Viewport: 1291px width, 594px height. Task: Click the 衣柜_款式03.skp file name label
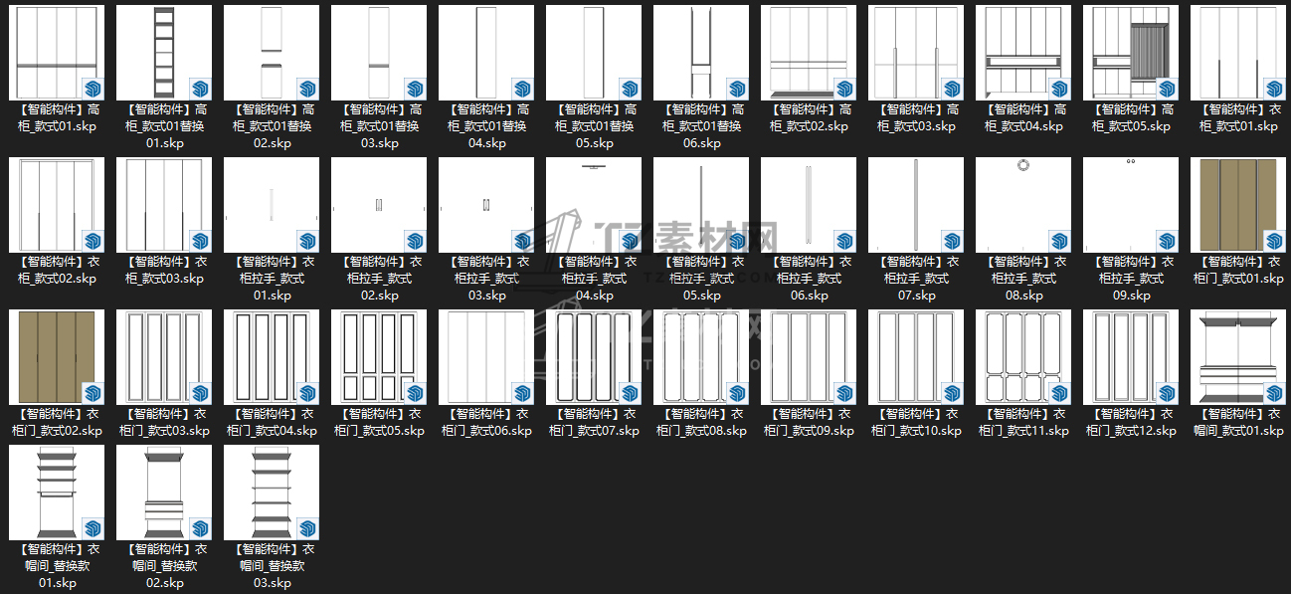pyautogui.click(x=164, y=270)
